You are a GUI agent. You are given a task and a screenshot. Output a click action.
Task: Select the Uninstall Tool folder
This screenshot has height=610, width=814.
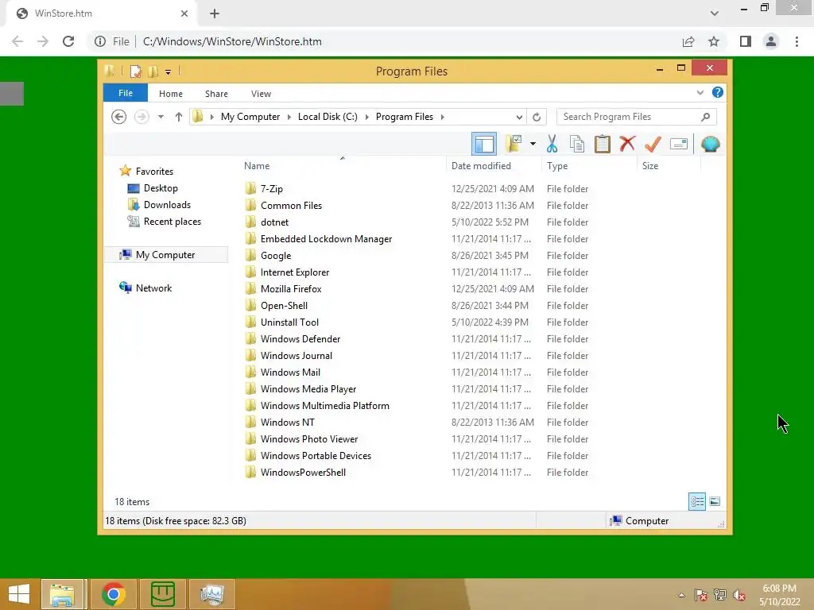(x=289, y=322)
